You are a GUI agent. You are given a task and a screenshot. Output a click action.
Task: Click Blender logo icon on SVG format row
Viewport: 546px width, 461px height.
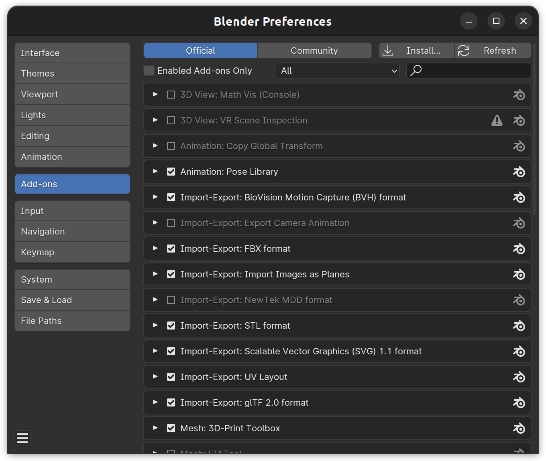pos(519,352)
